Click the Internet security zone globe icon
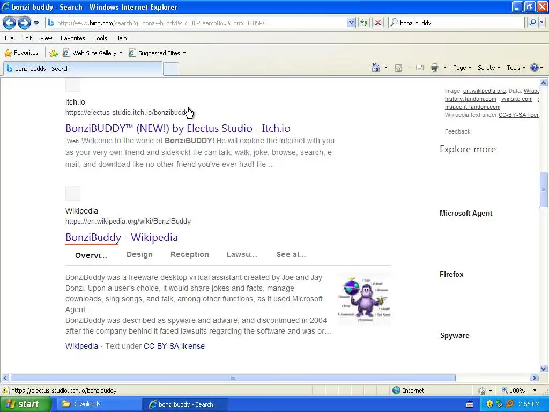The width and height of the screenshot is (549, 412). tap(396, 391)
